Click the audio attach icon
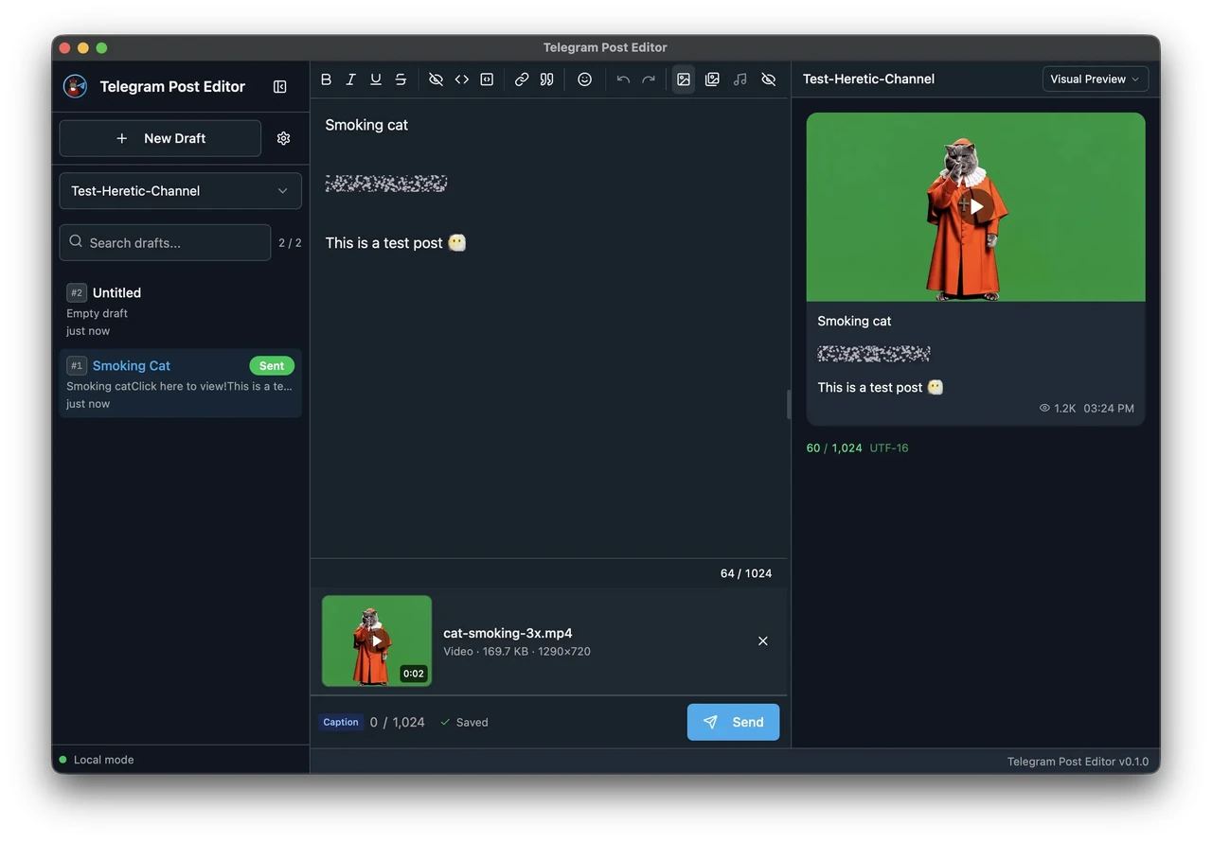Viewport: 1212px width, 842px height. (x=740, y=79)
